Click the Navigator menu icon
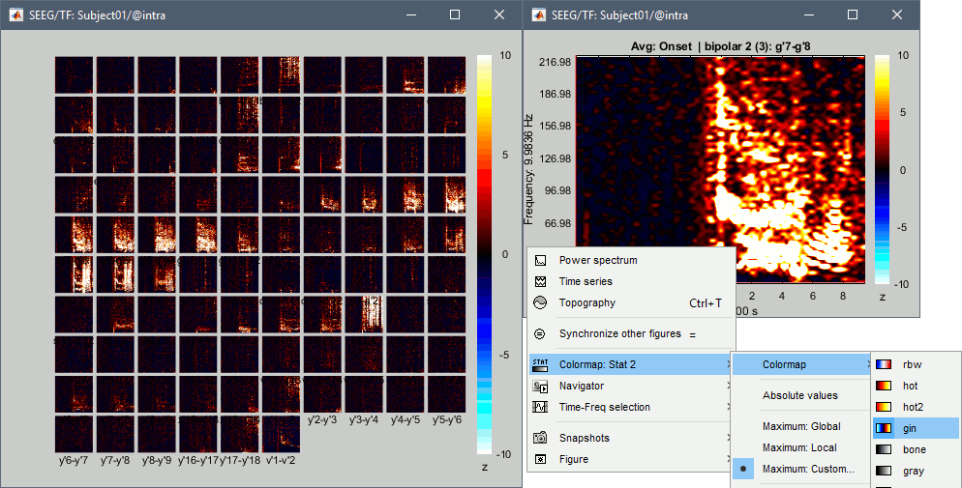962x488 pixels. click(x=540, y=386)
